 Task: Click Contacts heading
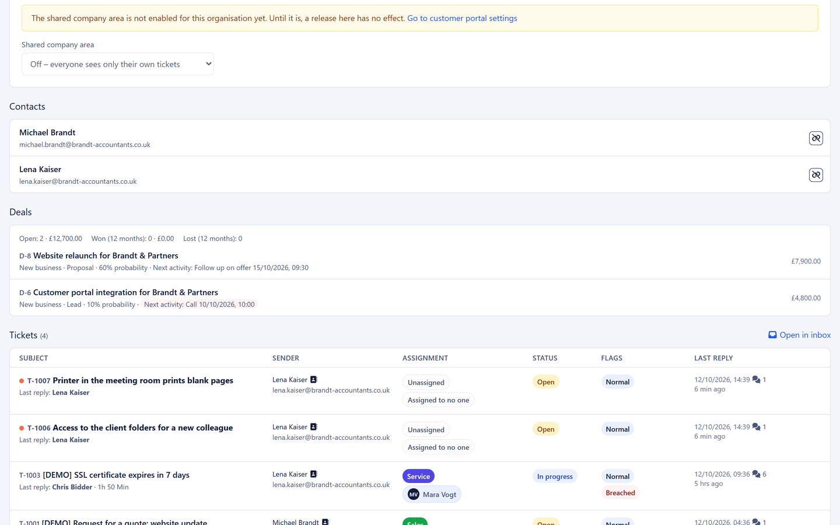(x=27, y=106)
